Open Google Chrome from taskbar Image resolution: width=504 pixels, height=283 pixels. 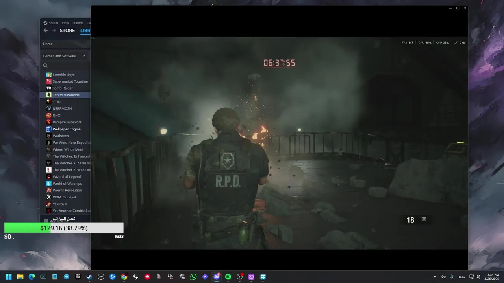coord(124,277)
